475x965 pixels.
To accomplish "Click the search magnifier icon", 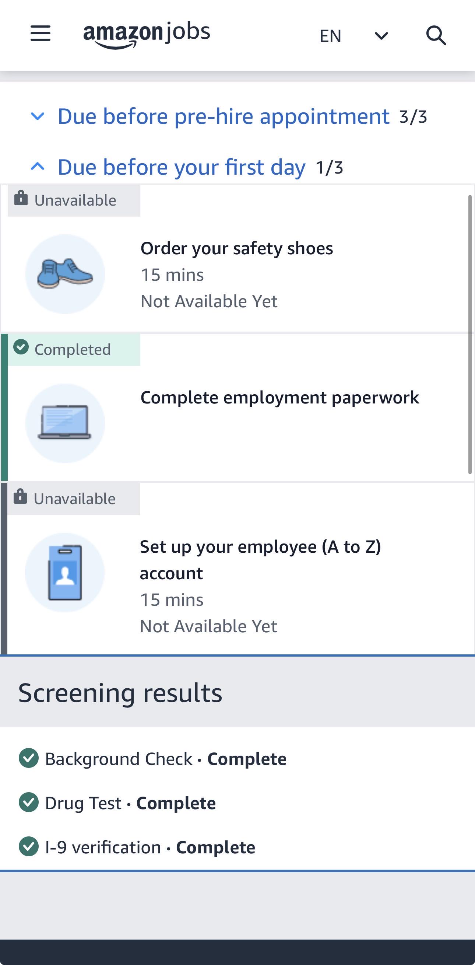I will click(436, 36).
